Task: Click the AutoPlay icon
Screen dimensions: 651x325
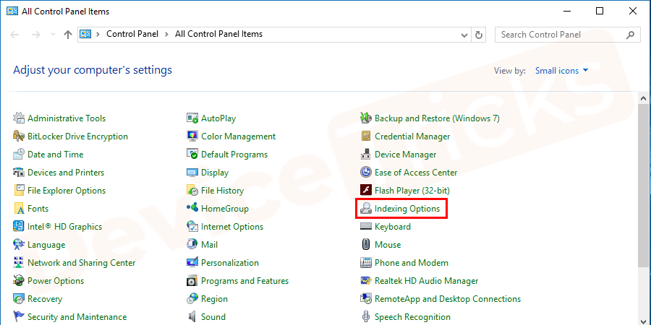Action: coord(192,118)
